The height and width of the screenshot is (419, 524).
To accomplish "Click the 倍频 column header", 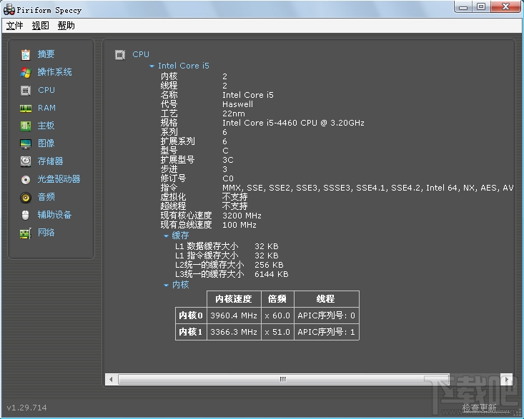I will (x=277, y=299).
